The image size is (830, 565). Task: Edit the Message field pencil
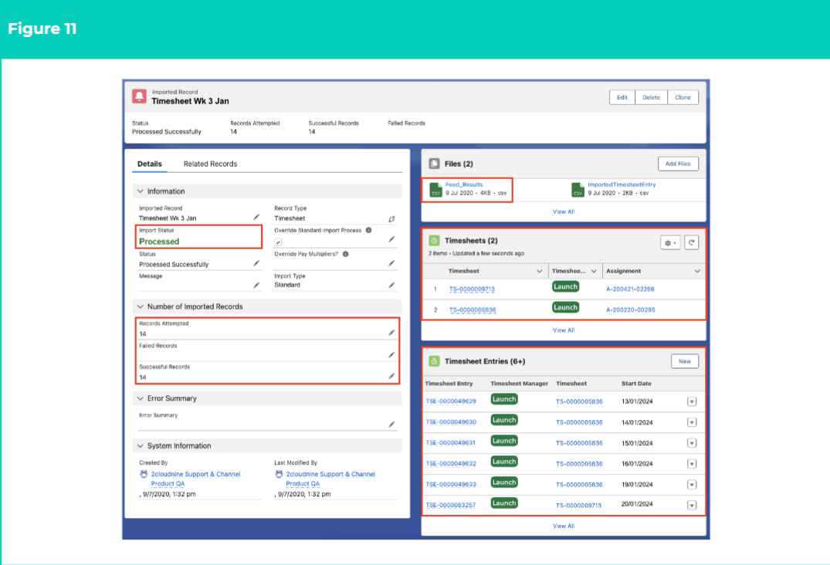point(256,285)
